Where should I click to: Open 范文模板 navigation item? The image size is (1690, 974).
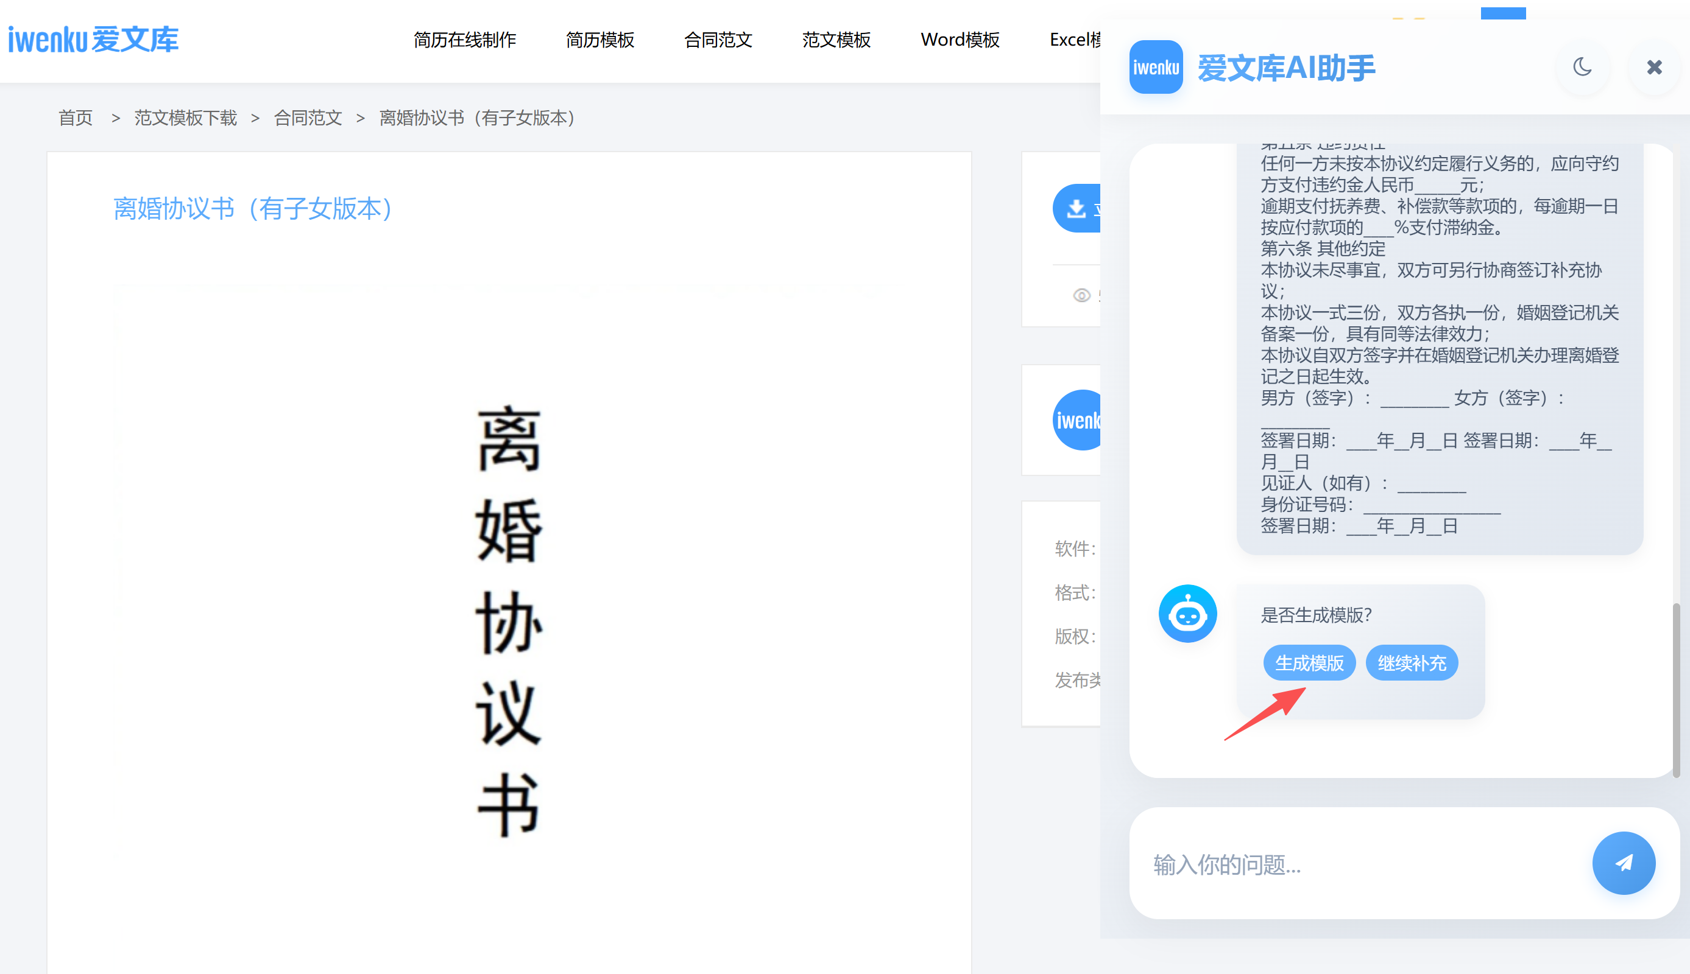(x=836, y=40)
